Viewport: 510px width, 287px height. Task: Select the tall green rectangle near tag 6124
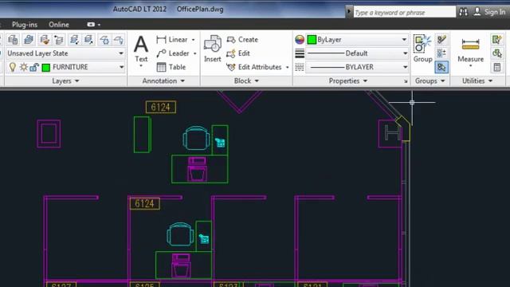142,135
